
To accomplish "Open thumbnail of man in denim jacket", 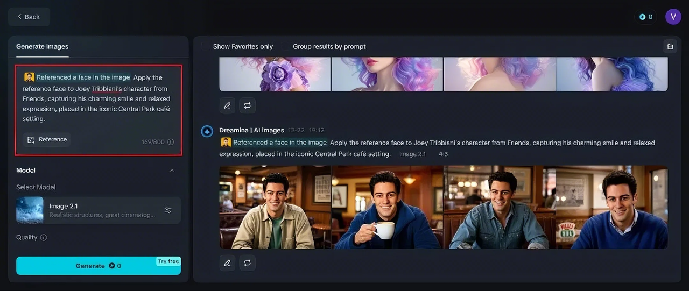I will pyautogui.click(x=500, y=207).
